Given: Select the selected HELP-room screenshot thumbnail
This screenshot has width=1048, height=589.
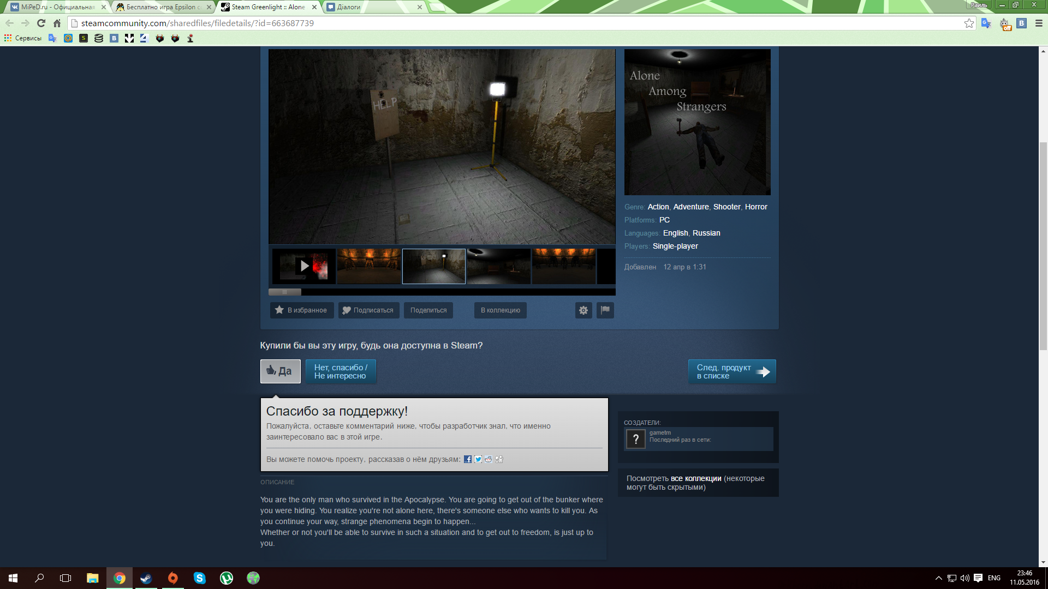Looking at the screenshot, I should [x=434, y=266].
